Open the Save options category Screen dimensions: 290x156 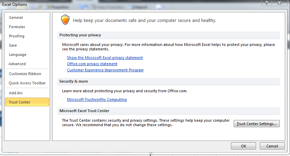[13, 45]
